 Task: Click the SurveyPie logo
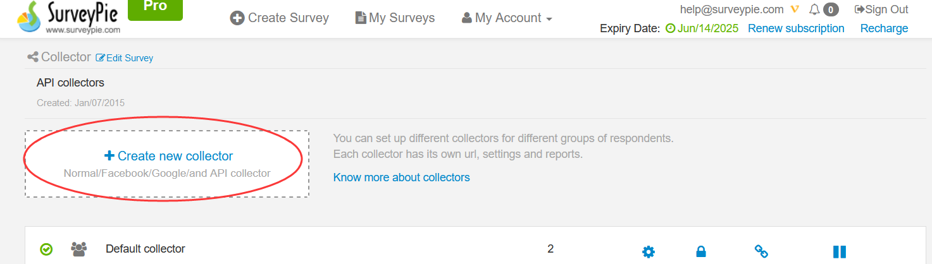[68, 18]
